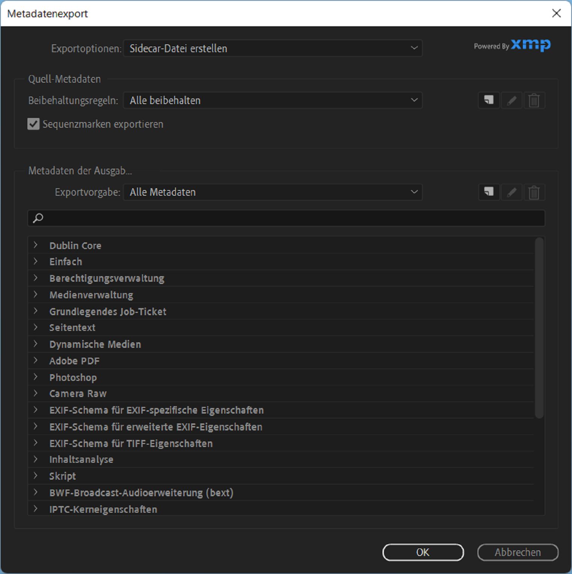
Task: Click the edit pencil icon beside Beibehaltungsregeln
Action: tap(511, 100)
